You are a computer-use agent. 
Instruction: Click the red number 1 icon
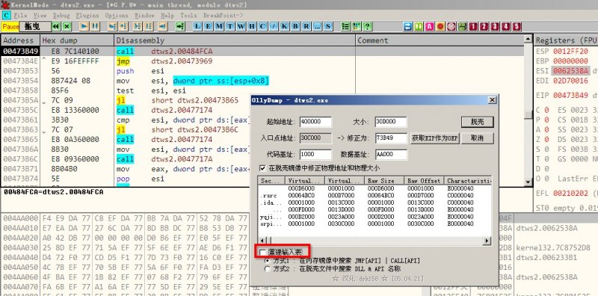473,26
